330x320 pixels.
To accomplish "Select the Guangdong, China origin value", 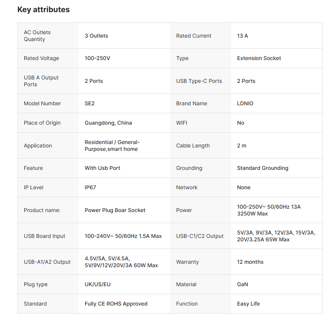I will pos(108,123).
